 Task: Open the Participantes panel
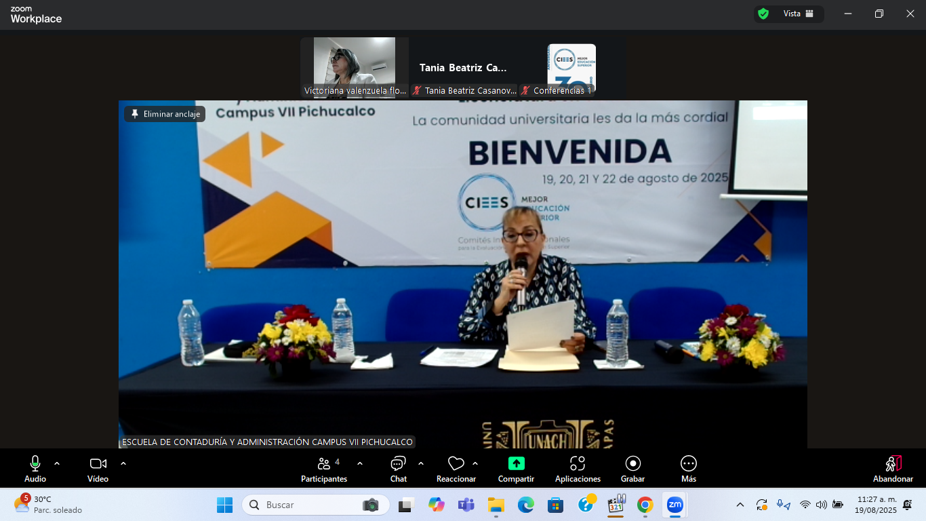(x=324, y=468)
